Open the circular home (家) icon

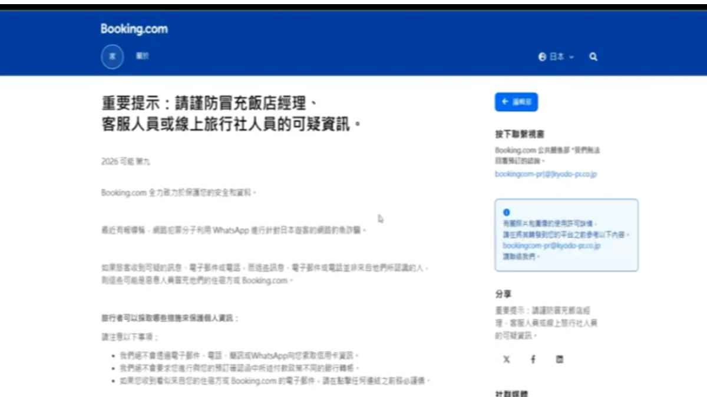113,56
